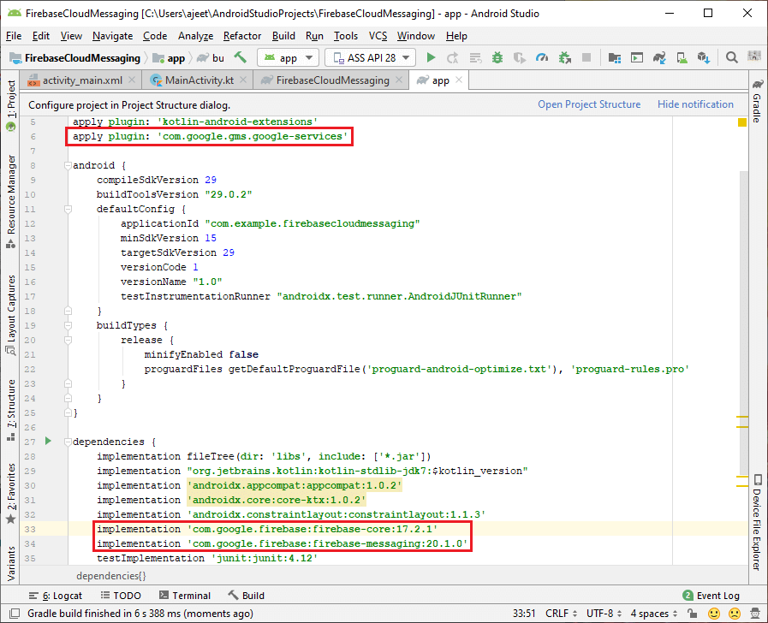Open the Navigate menu

pos(113,36)
